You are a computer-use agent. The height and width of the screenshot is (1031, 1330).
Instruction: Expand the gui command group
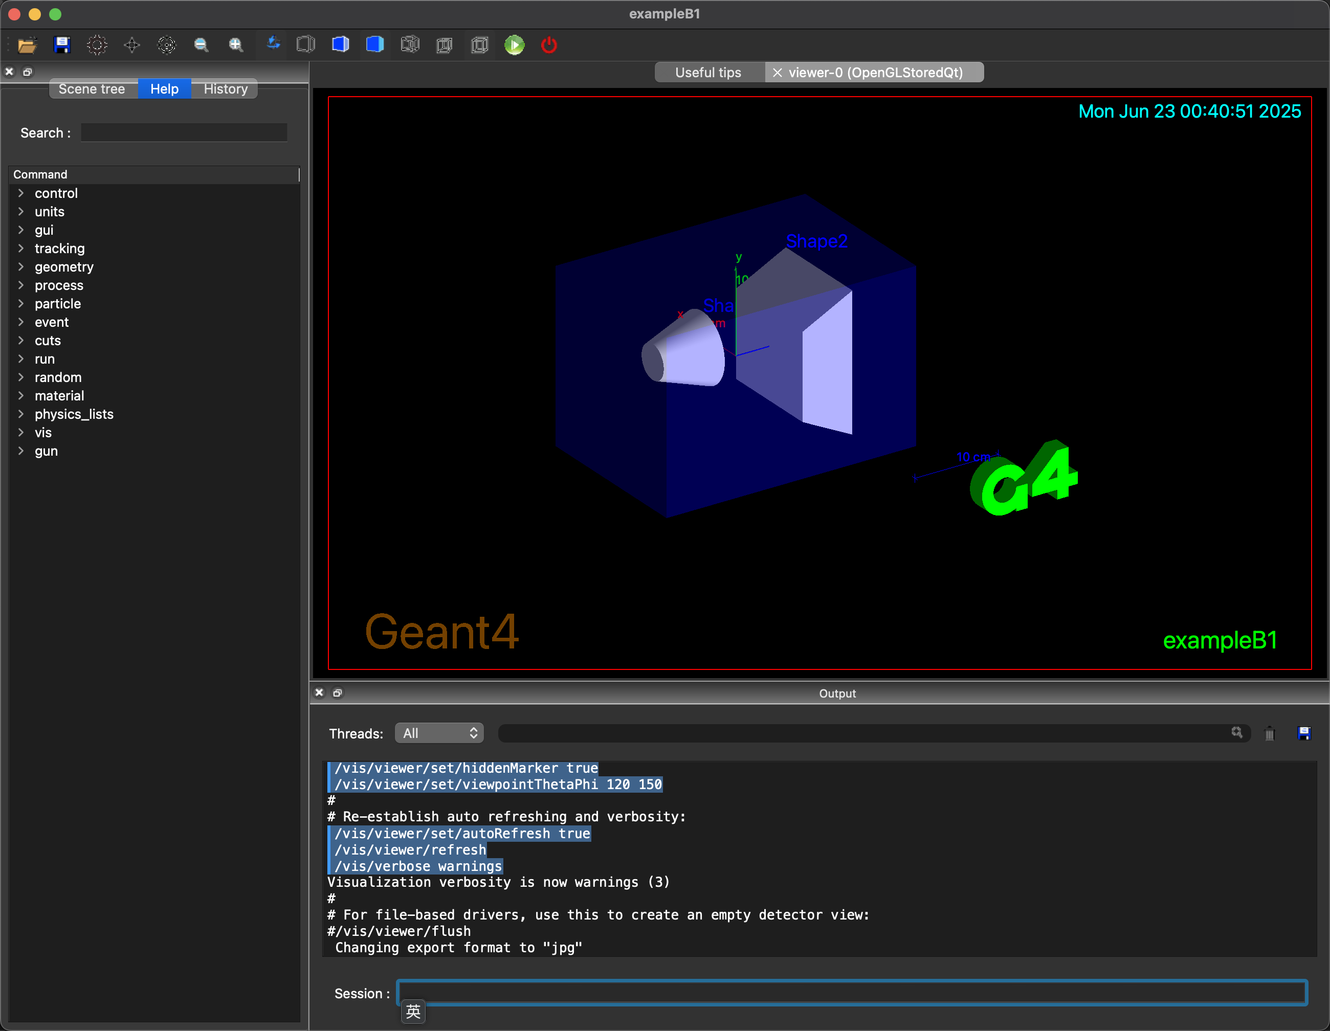(21, 230)
